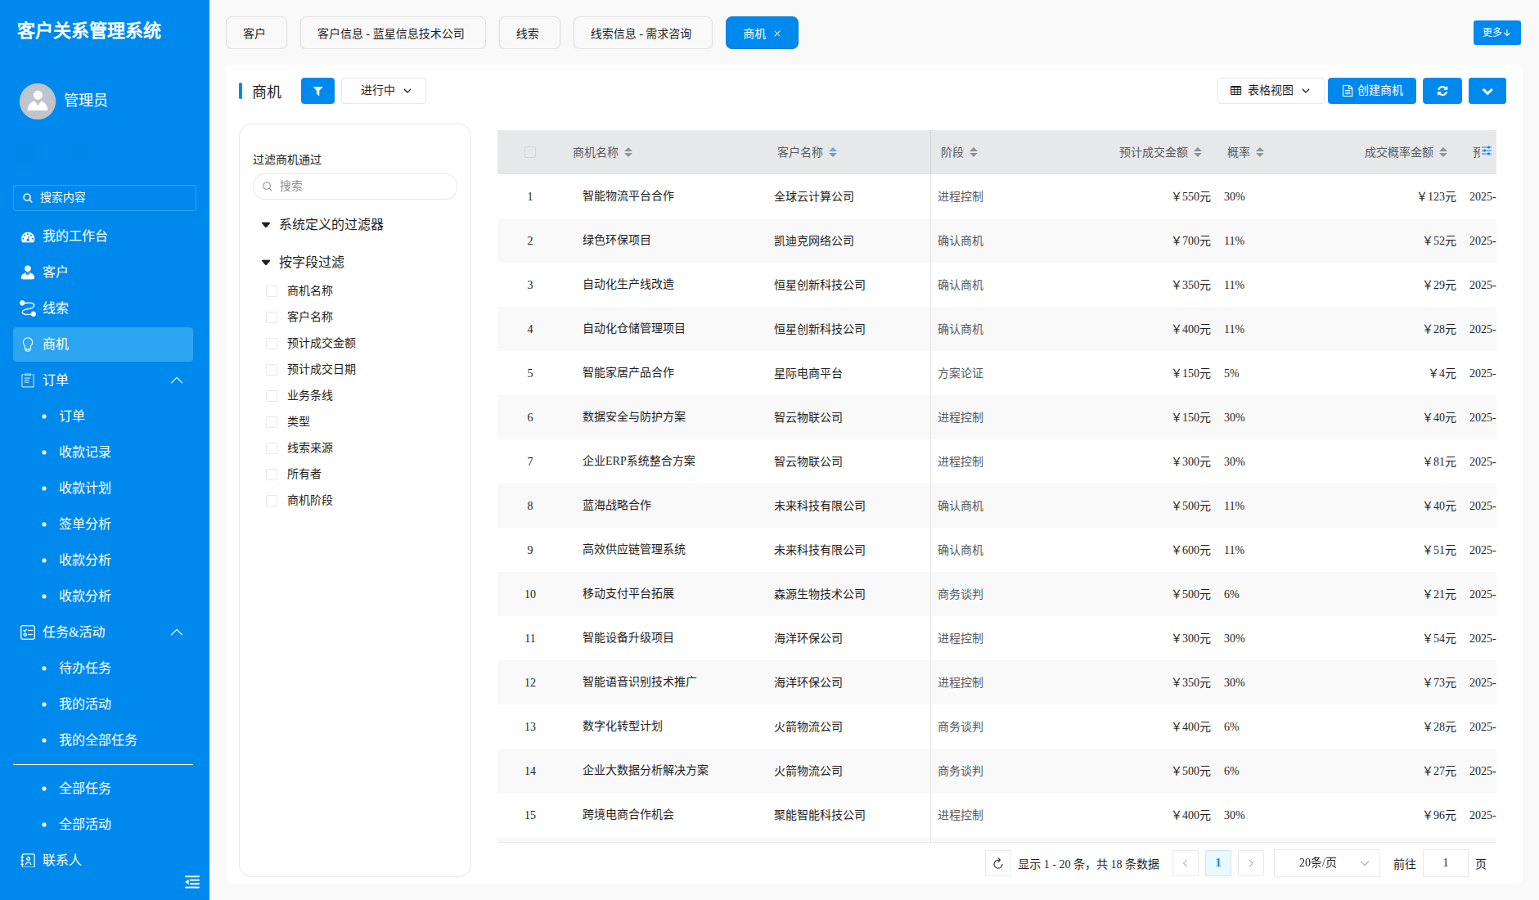Click the 前往 page number input
Screen dimensions: 1539x900
1446,863
